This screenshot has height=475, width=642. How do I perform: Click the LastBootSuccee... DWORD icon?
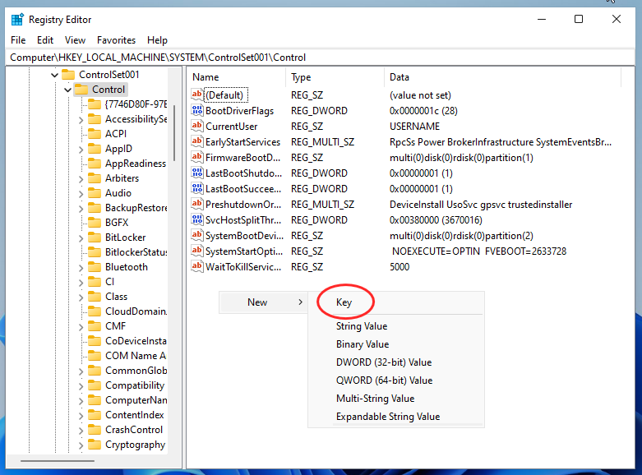tap(197, 188)
